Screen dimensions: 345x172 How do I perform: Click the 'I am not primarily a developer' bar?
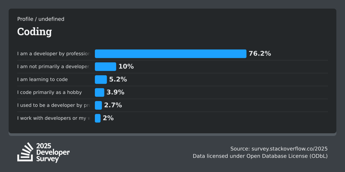point(106,67)
